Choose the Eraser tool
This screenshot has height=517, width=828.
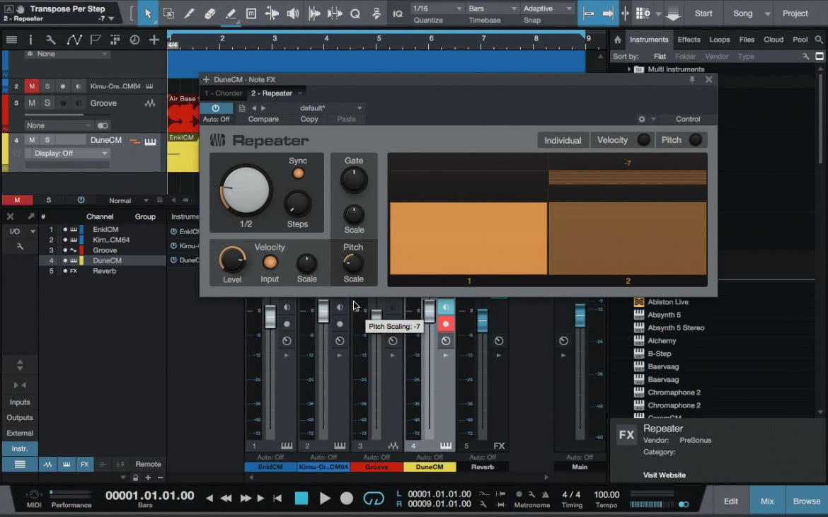209,13
